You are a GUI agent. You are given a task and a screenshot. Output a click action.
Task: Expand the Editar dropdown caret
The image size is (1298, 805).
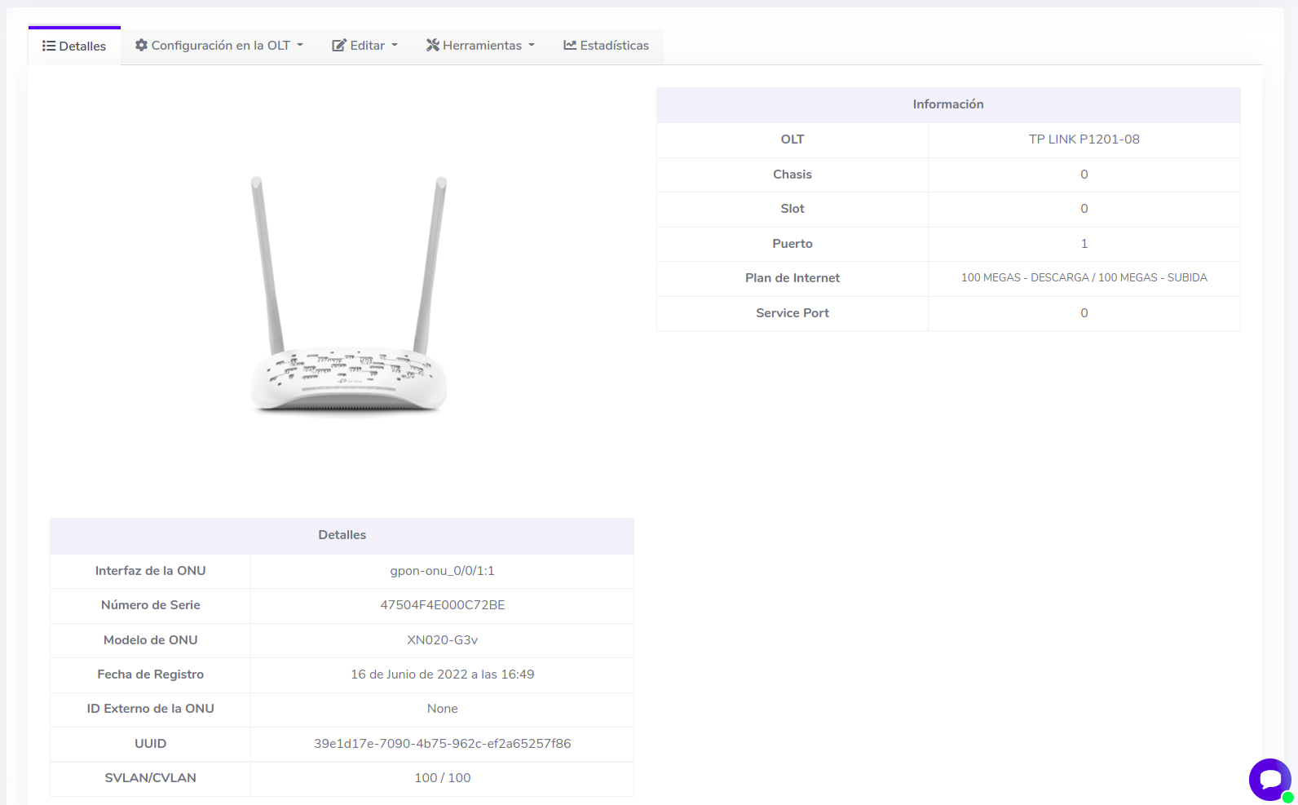pyautogui.click(x=395, y=46)
